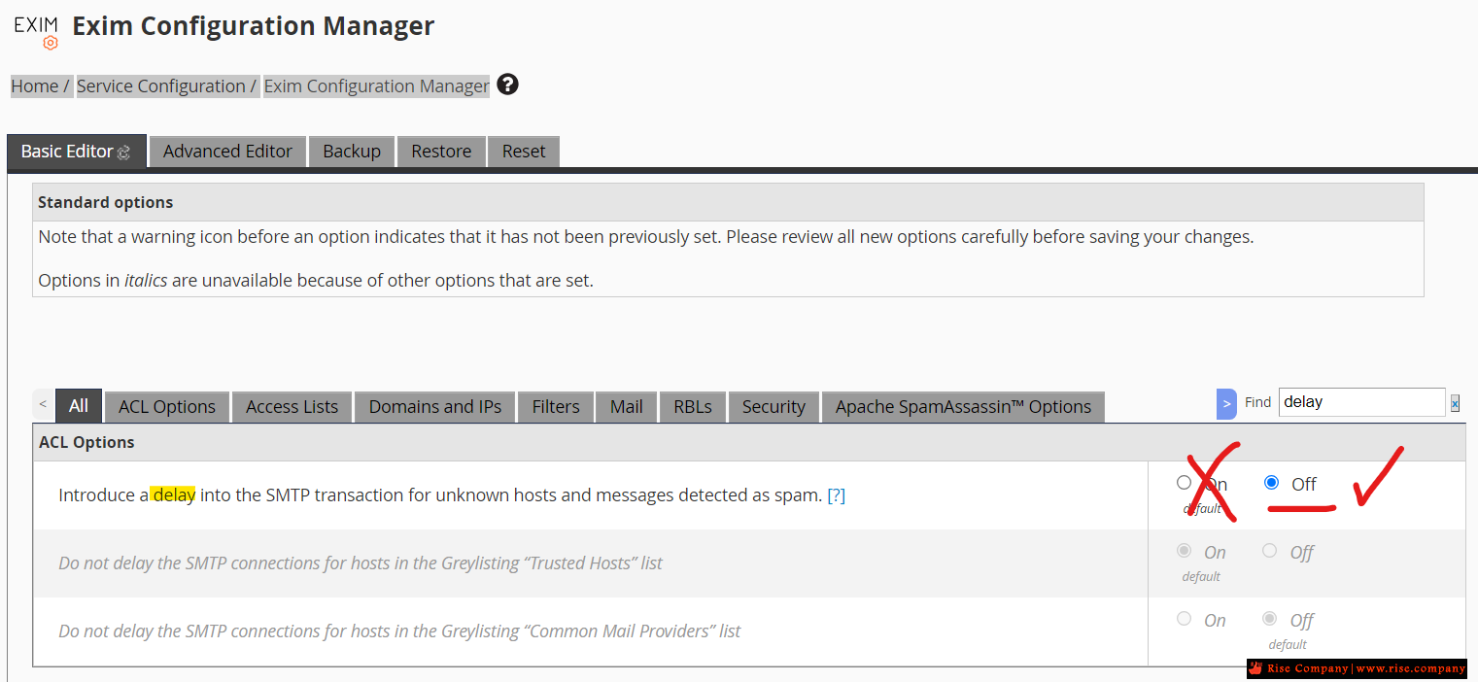Image resolution: width=1478 pixels, height=682 pixels.
Task: Clear the Find field with the x icon
Action: coord(1455,403)
